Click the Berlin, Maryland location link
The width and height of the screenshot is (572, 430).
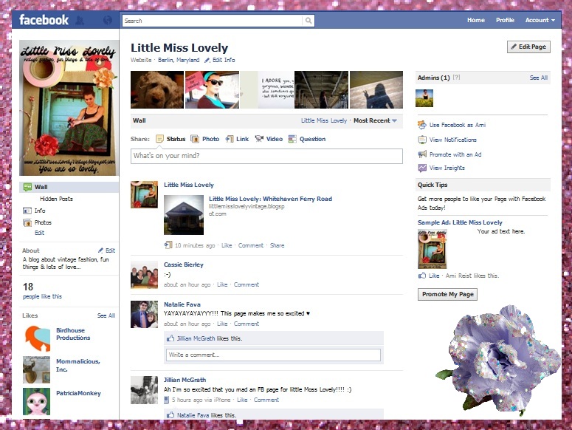pyautogui.click(x=179, y=60)
